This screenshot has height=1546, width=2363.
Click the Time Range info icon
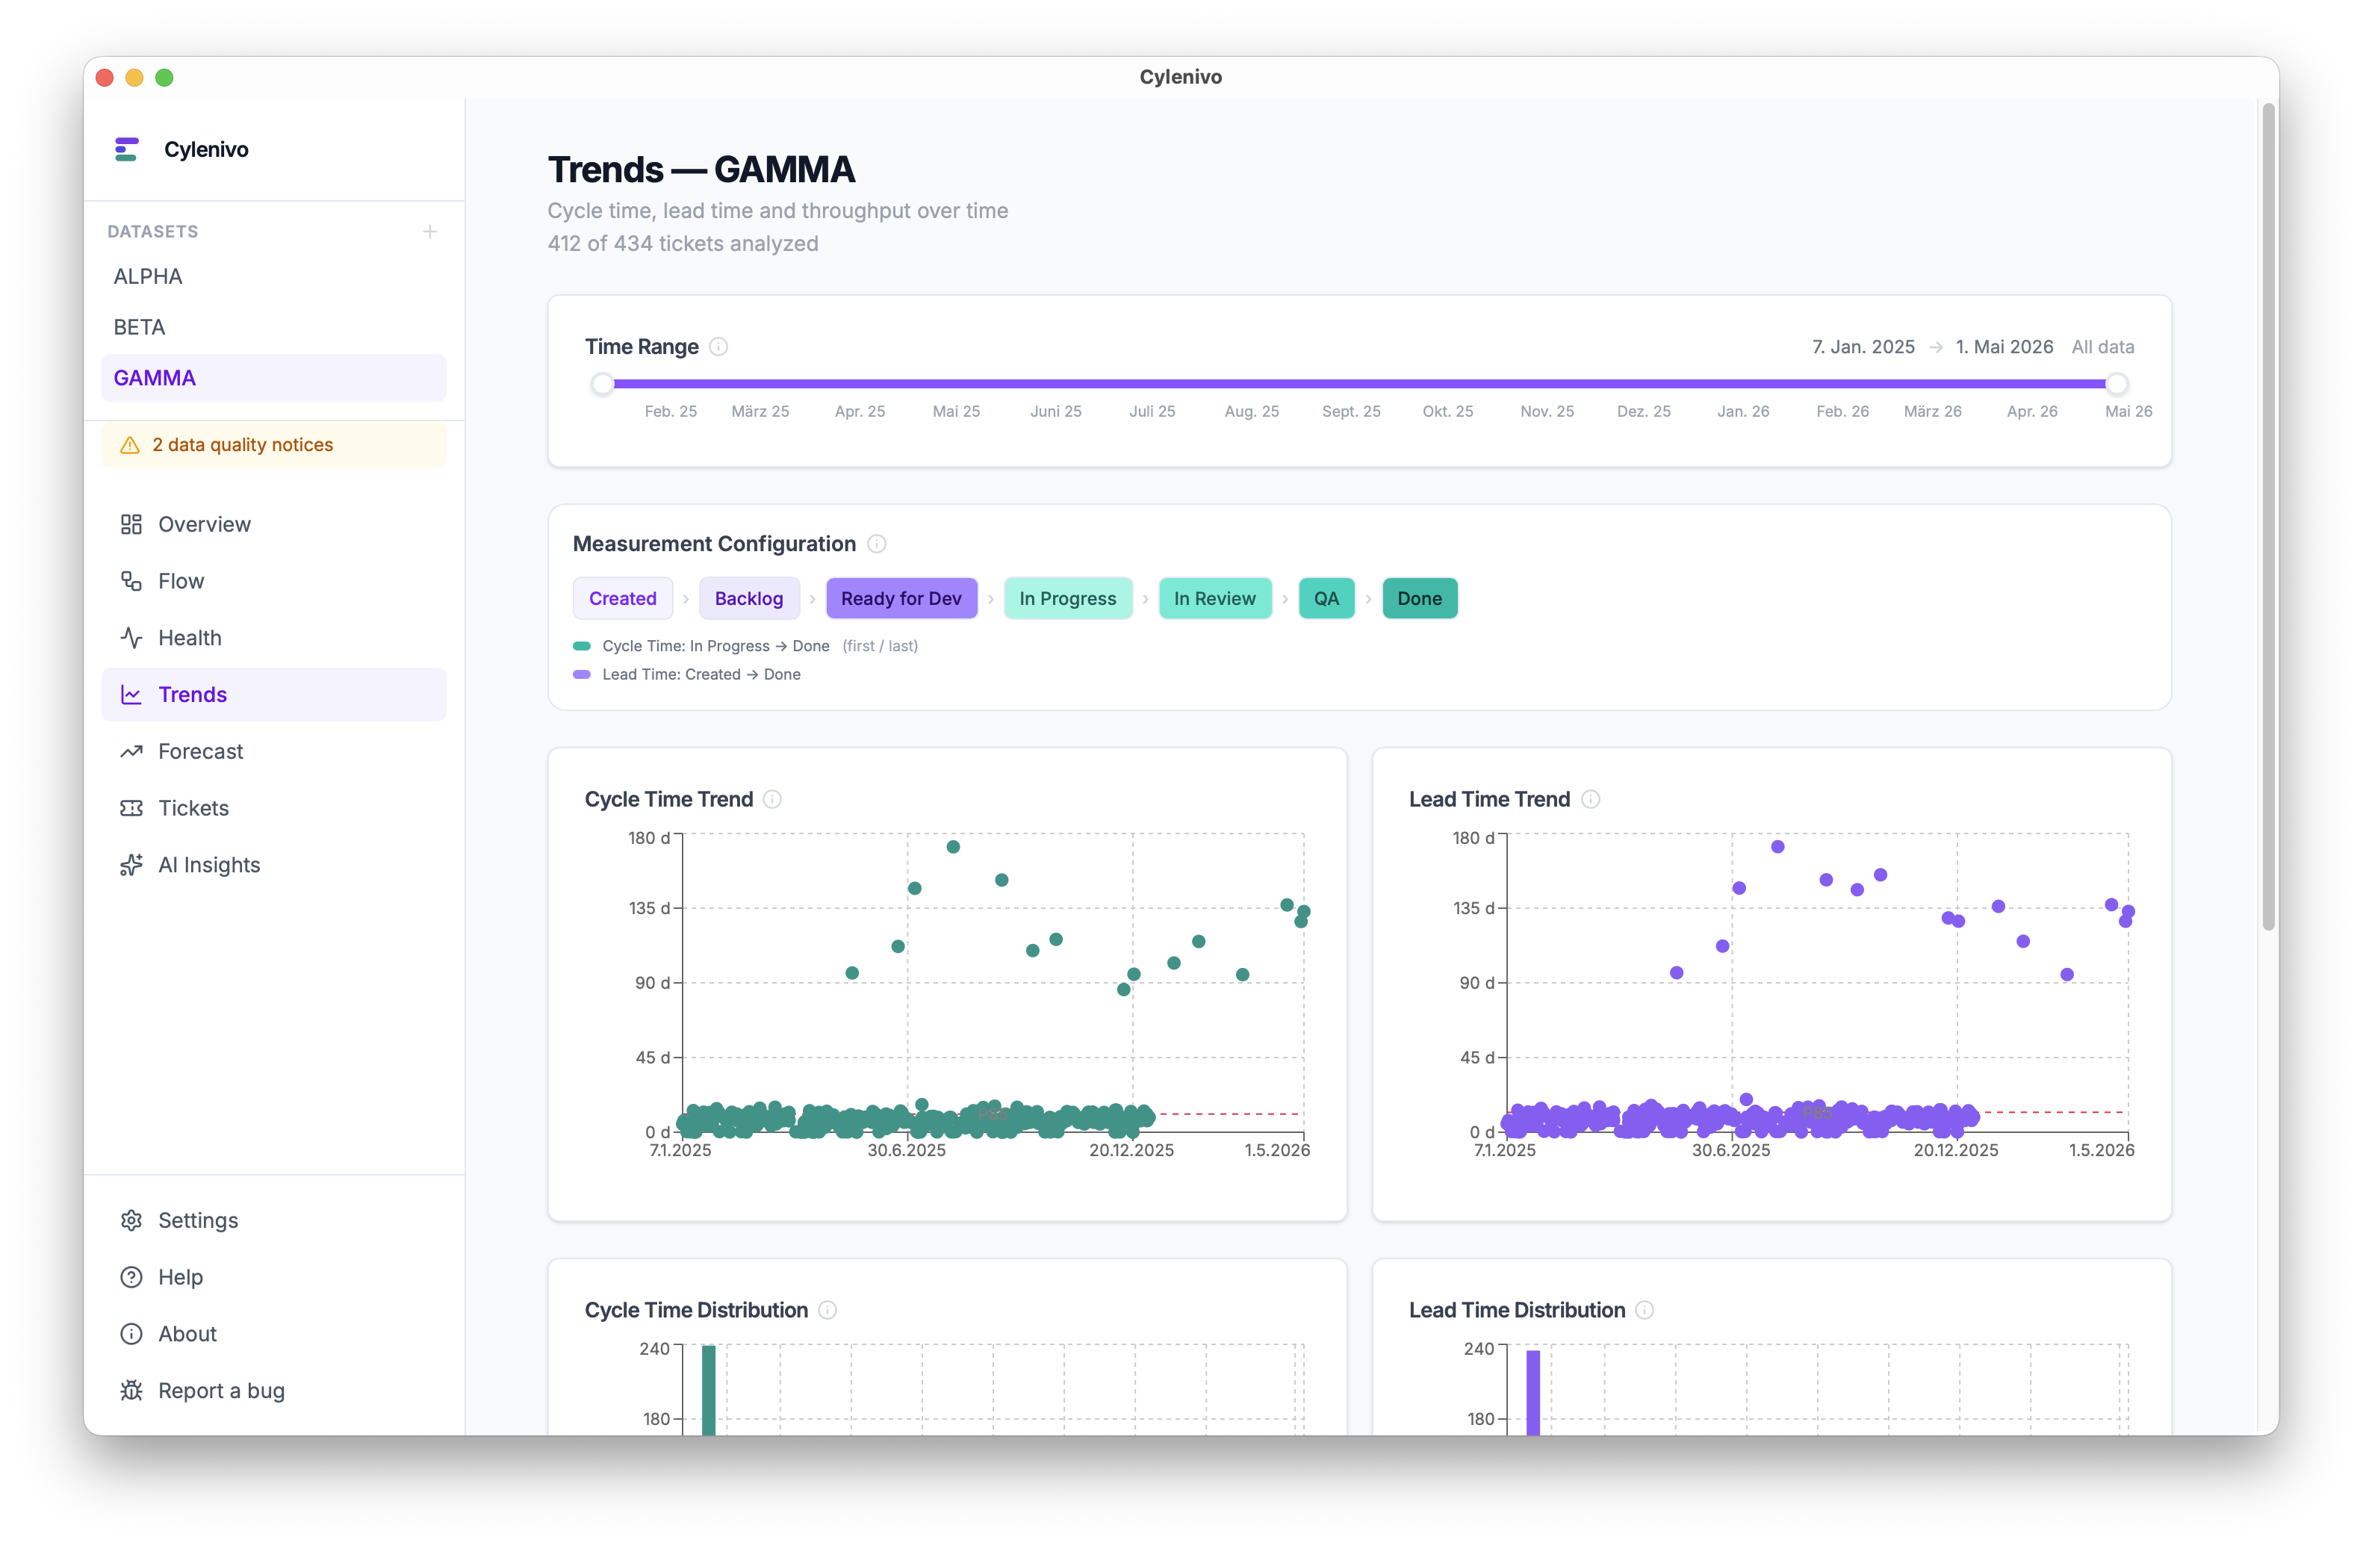tap(718, 347)
